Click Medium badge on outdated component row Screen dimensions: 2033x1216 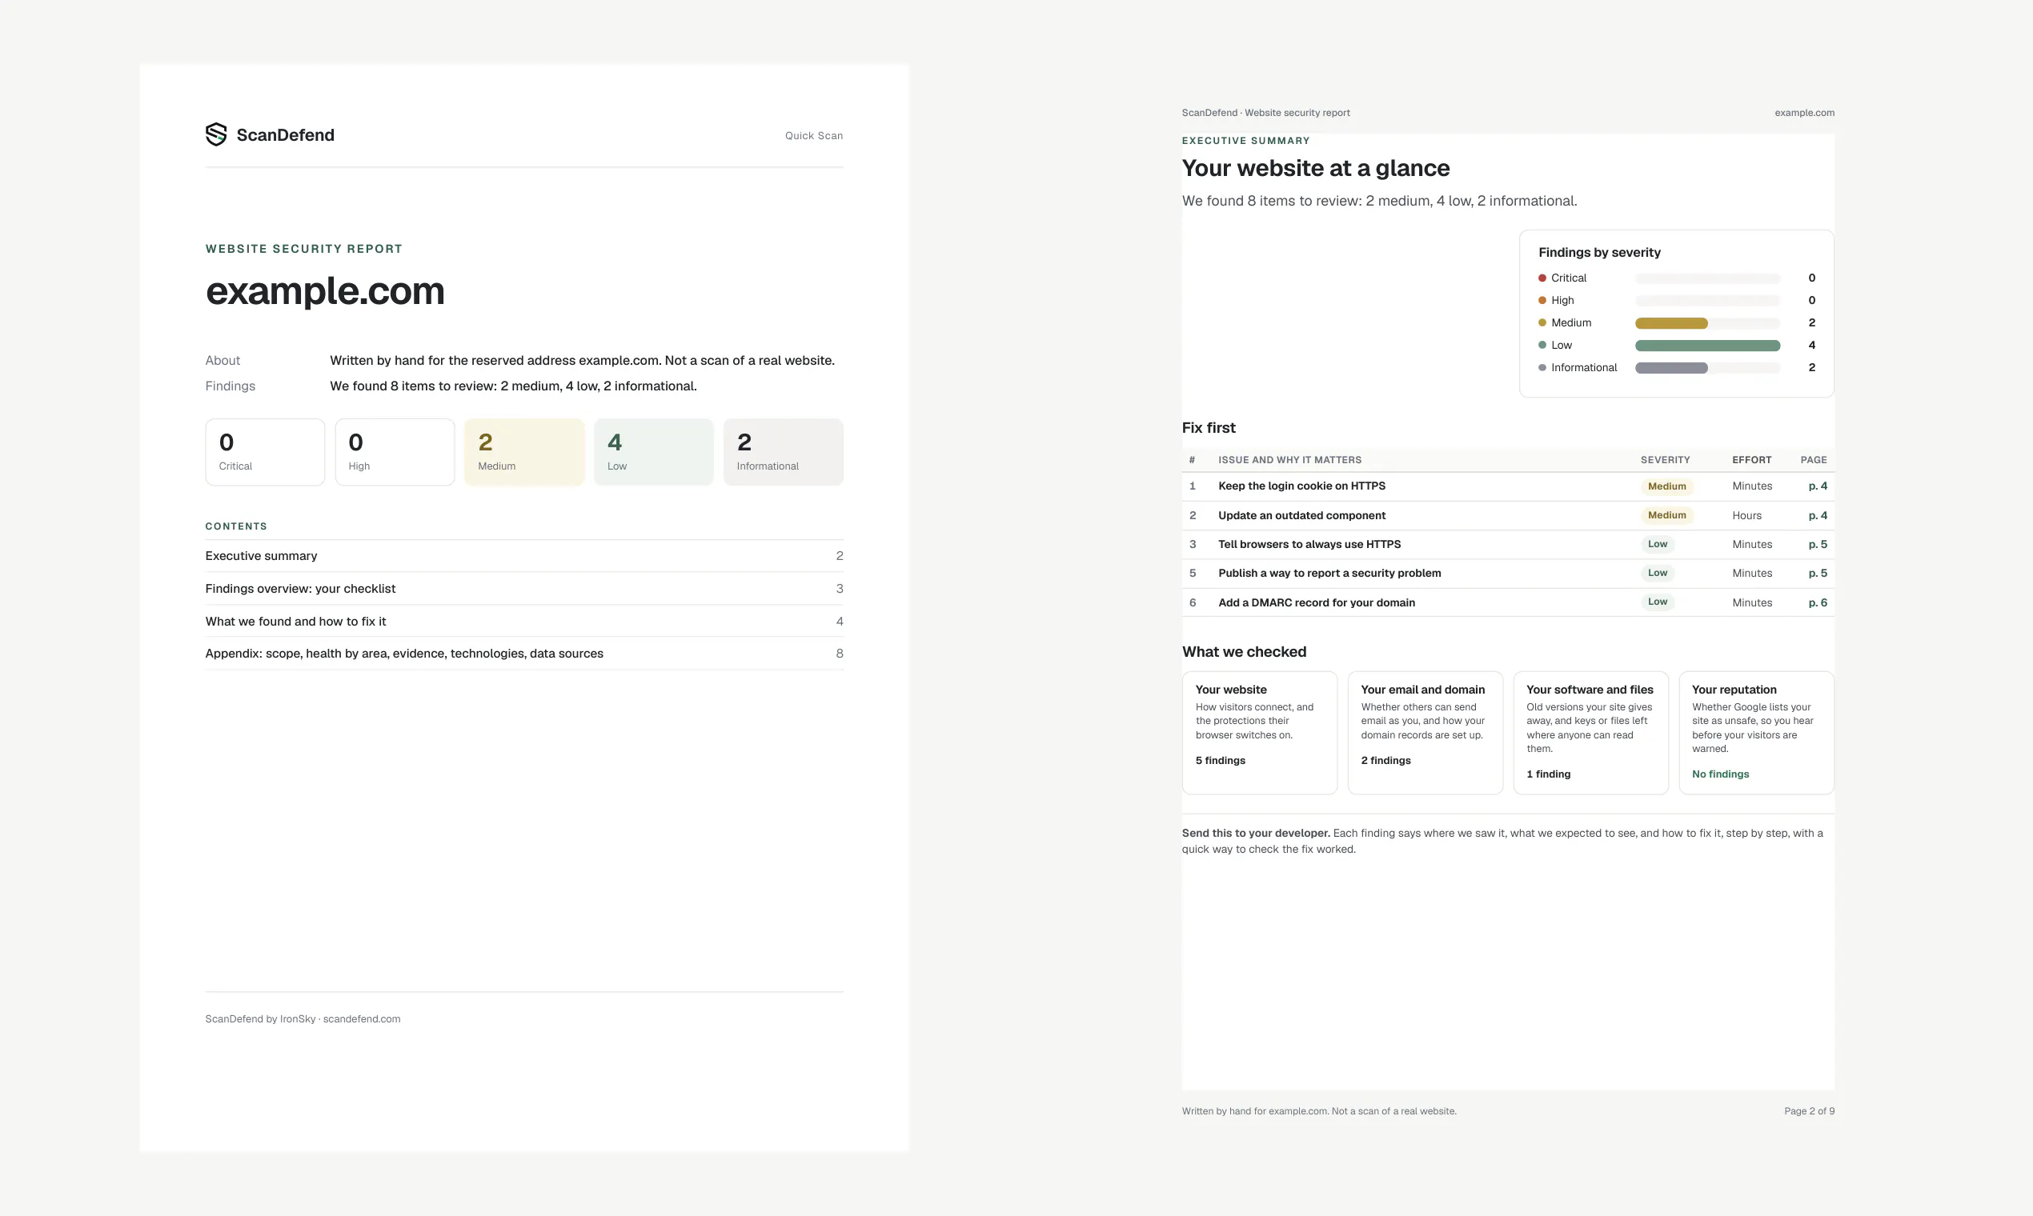1666,515
